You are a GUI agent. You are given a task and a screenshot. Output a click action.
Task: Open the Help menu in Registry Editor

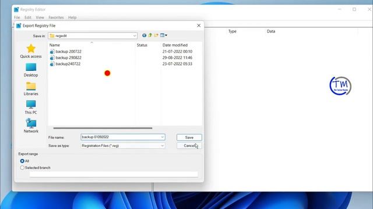click(72, 17)
